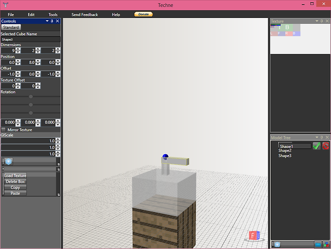Expand the cube toolbar overflow arrow

click(59, 164)
